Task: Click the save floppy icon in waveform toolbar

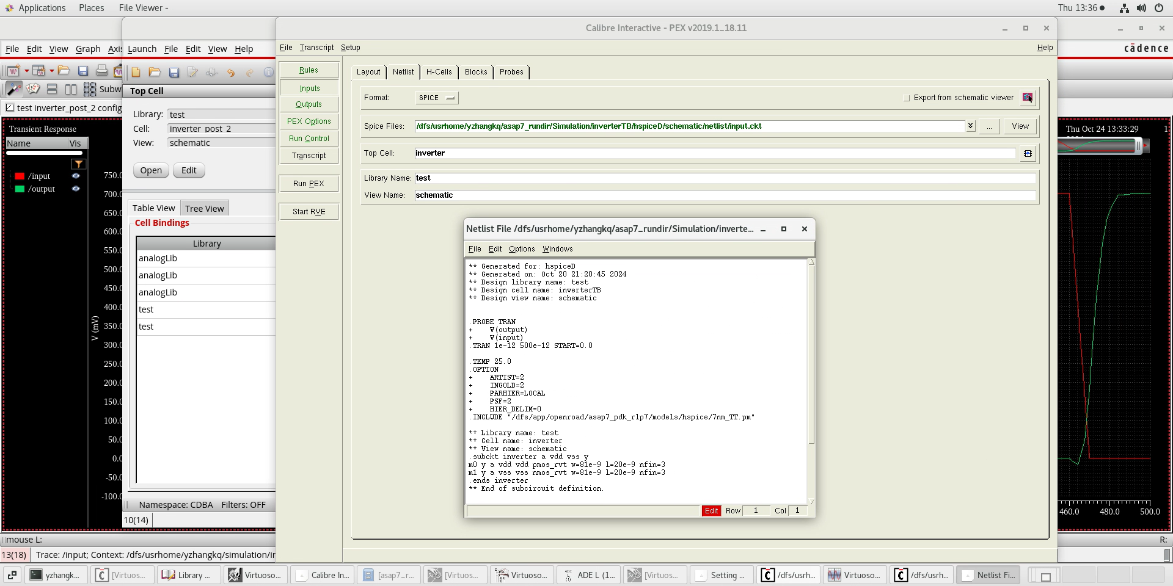Action: pos(83,71)
